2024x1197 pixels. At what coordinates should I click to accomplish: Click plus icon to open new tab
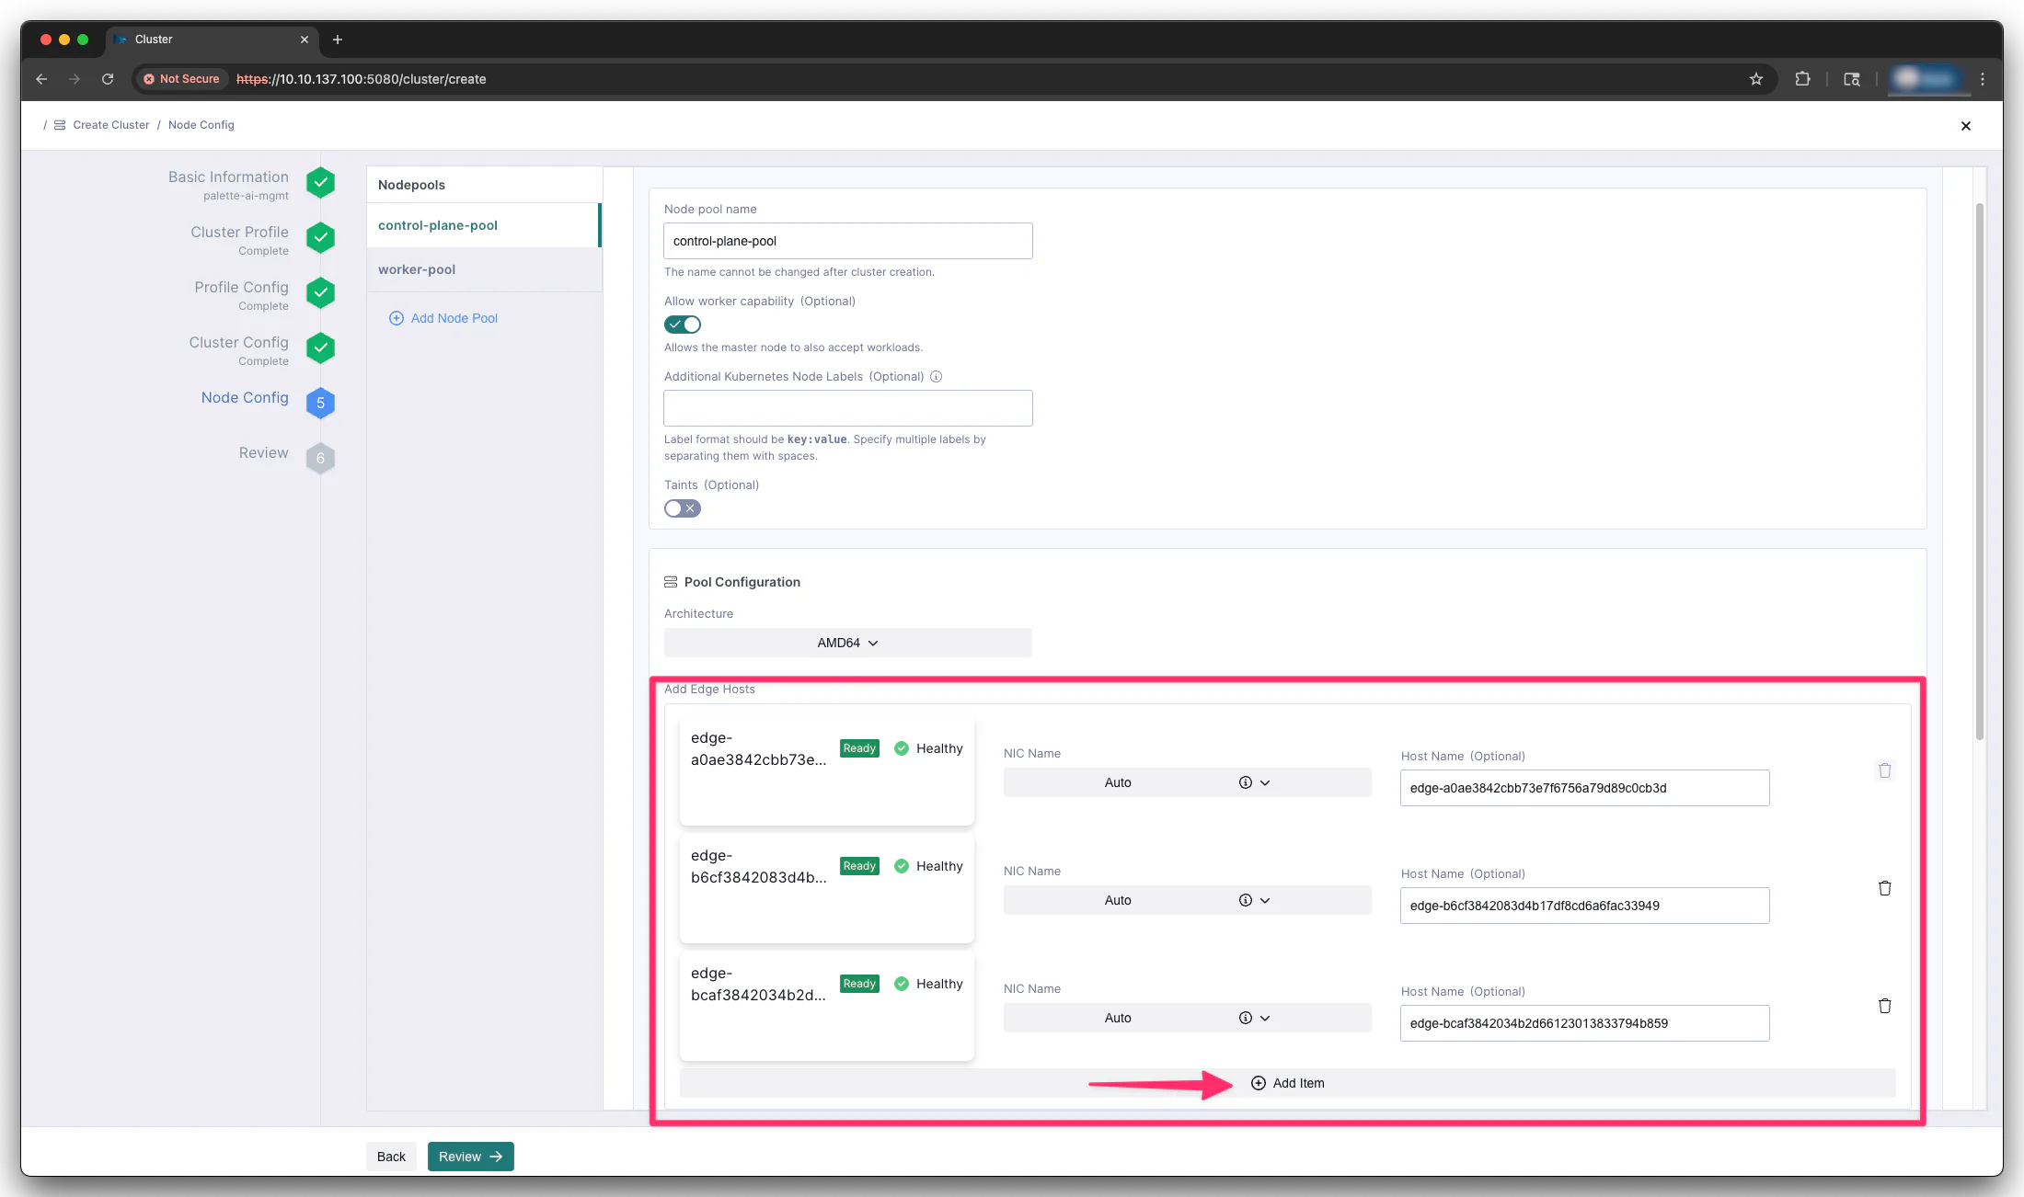pos(338,40)
